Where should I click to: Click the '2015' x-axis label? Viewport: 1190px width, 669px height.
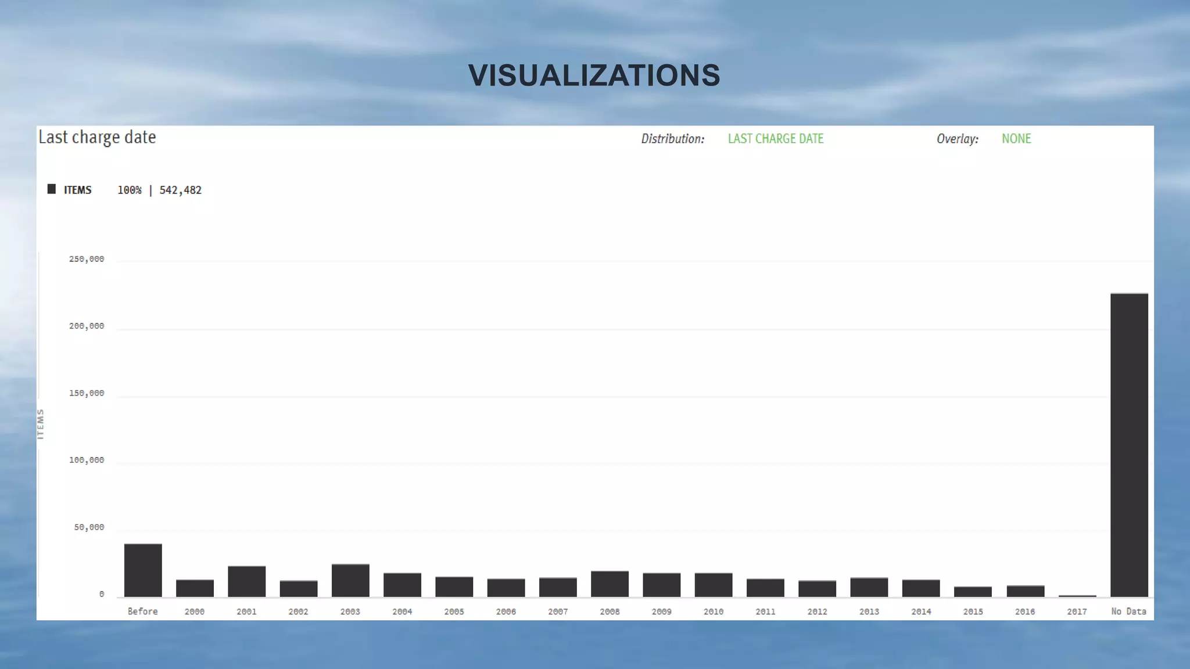coord(973,612)
